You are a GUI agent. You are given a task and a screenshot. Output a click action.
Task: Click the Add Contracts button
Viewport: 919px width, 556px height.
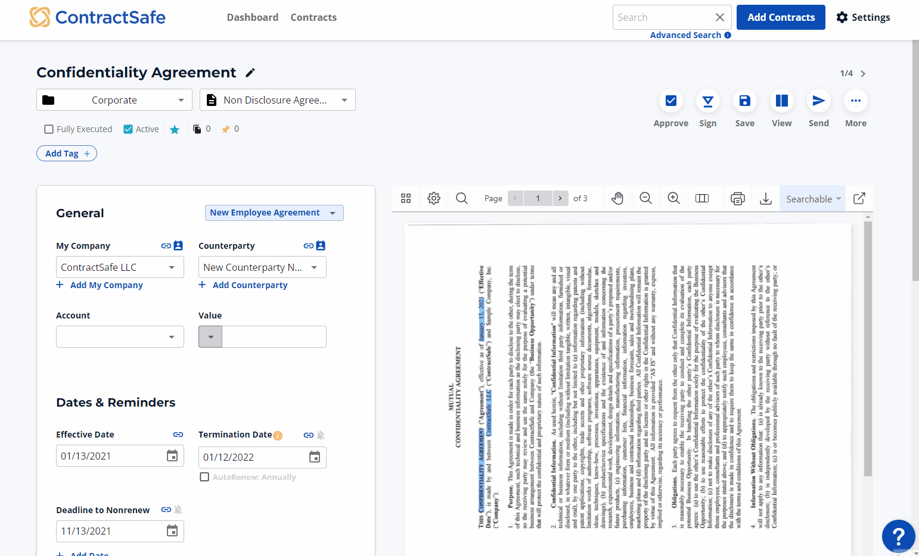tap(781, 17)
